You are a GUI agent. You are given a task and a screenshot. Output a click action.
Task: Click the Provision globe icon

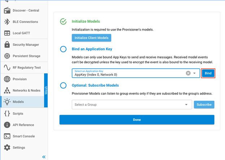(x=7, y=79)
